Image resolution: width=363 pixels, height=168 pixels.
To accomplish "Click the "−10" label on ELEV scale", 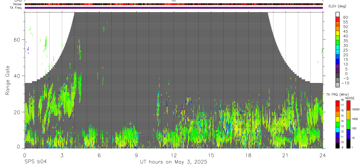I will 345,83.
